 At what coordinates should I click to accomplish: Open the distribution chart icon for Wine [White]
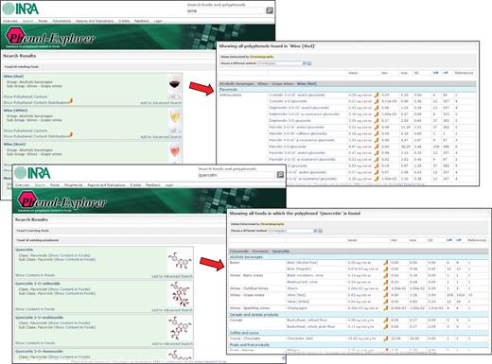pyautogui.click(x=71, y=135)
